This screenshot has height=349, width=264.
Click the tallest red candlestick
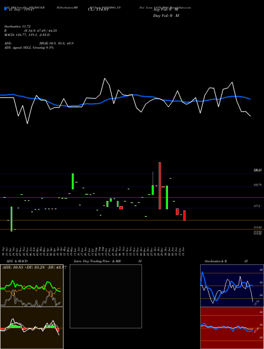(160, 186)
